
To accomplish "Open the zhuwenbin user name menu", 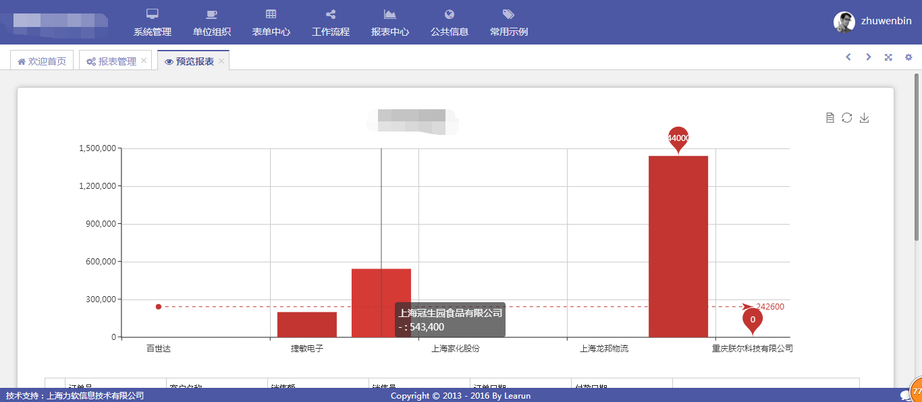I will (x=886, y=21).
